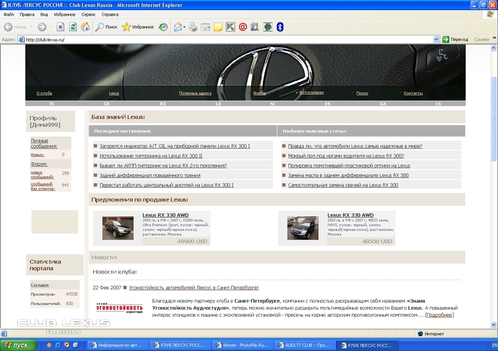Open the Полезные адреса link

pos(195,93)
